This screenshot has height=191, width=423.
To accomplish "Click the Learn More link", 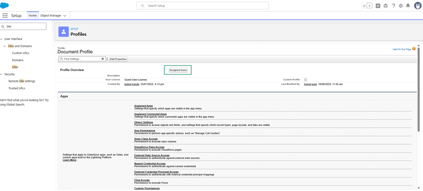I will pyautogui.click(x=69, y=160).
